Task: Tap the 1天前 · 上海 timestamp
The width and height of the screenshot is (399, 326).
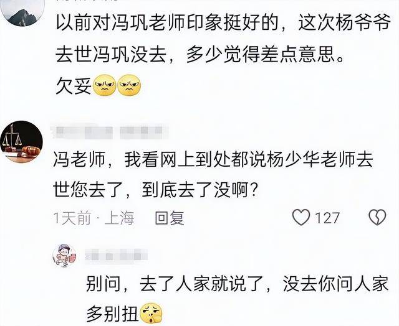Action: coord(94,218)
